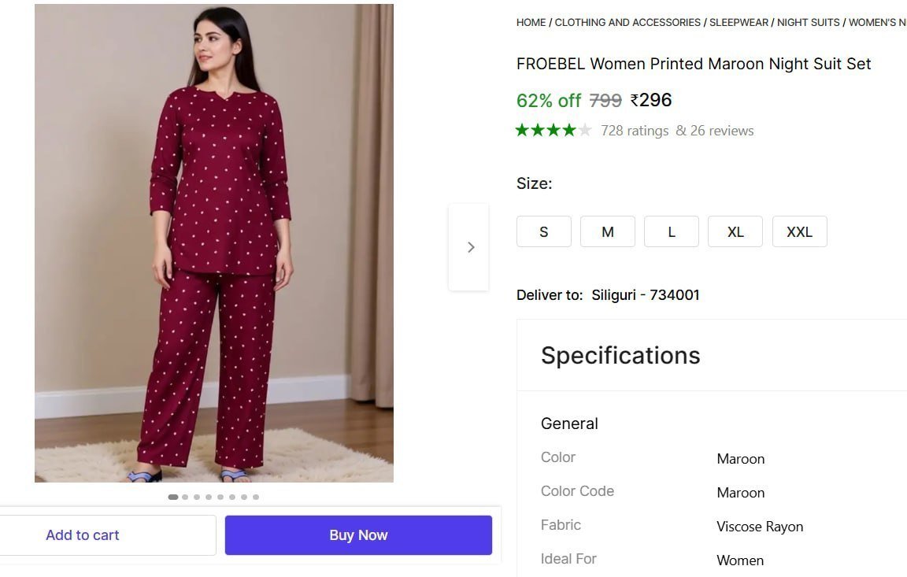
Task: Select size L
Action: point(671,231)
